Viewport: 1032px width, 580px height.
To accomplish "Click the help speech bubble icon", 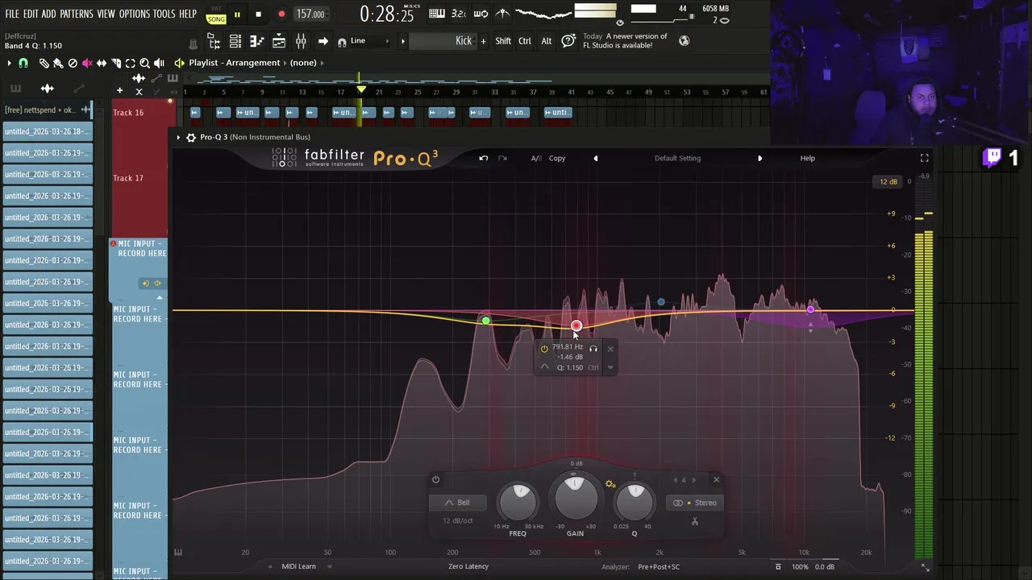I will pyautogui.click(x=568, y=41).
